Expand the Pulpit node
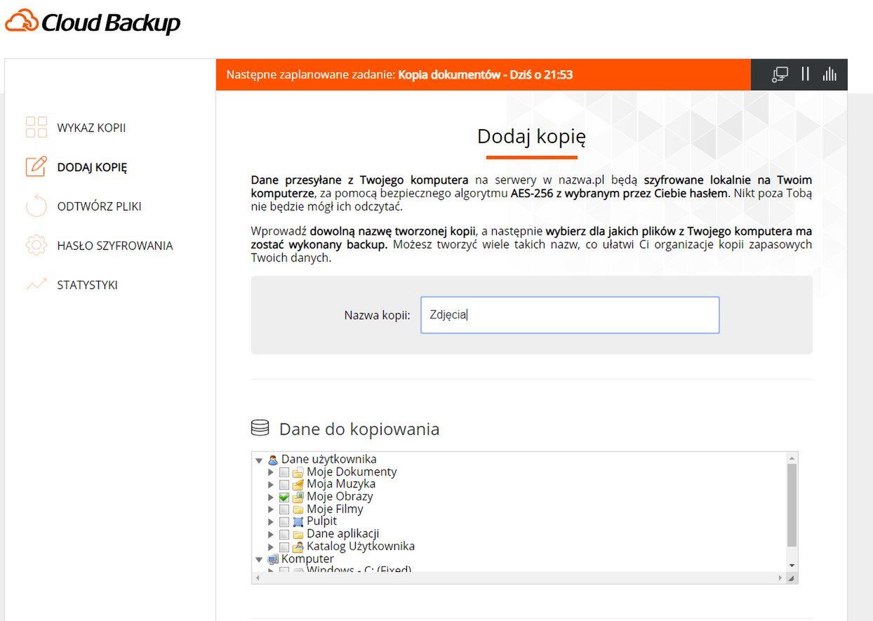 272,521
